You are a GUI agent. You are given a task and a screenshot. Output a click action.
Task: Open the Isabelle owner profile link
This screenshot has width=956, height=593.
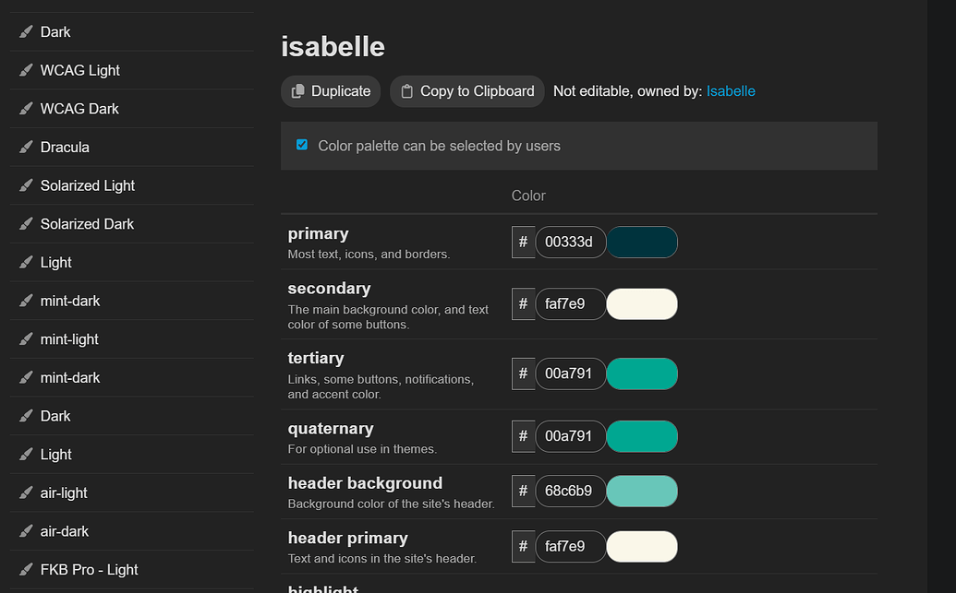pyautogui.click(x=731, y=91)
